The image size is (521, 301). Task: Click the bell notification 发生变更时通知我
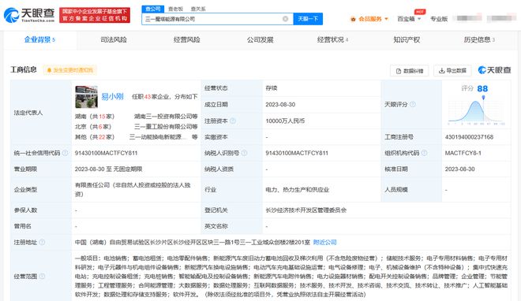click(69, 70)
